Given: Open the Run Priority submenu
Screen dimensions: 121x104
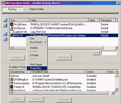Looking at the screenshot, I should 37,42.
